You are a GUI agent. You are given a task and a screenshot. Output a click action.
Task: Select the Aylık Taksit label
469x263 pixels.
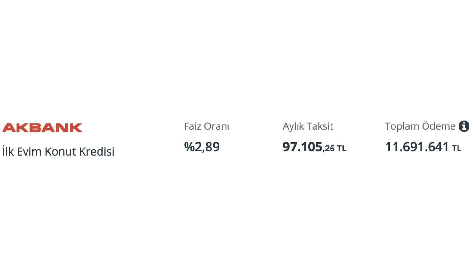[308, 126]
